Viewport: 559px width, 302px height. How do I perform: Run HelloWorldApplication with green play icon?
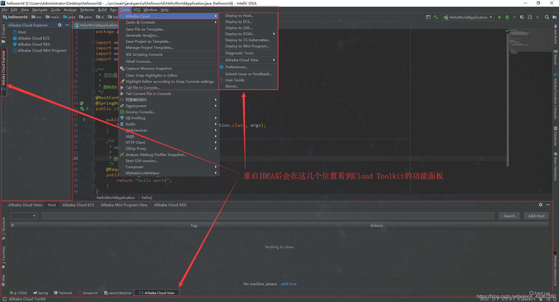500,17
